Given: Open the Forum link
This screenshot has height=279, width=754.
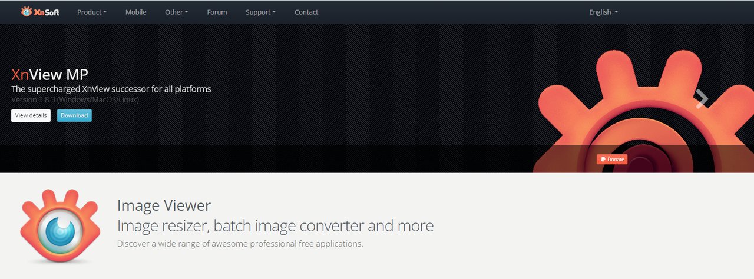Looking at the screenshot, I should pyautogui.click(x=217, y=12).
